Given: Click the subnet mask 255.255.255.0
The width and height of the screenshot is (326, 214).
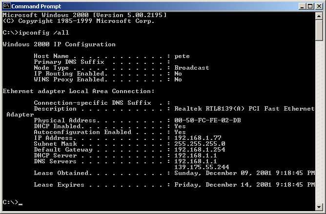Looking at the screenshot, I should (200, 144).
